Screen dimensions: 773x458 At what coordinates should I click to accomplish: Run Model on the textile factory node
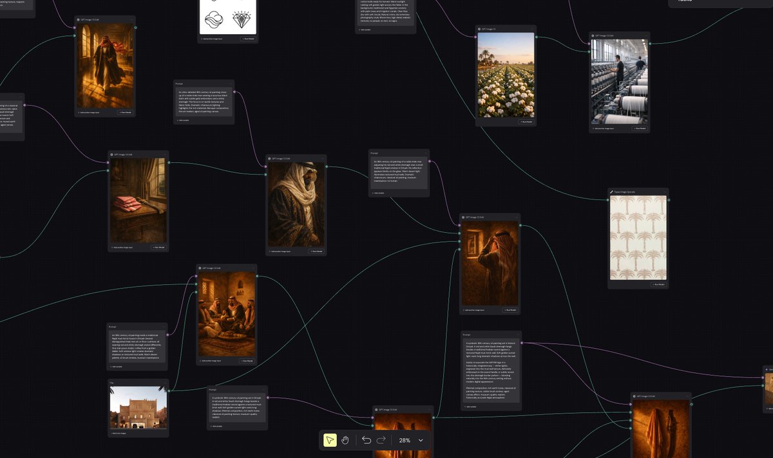coord(639,128)
